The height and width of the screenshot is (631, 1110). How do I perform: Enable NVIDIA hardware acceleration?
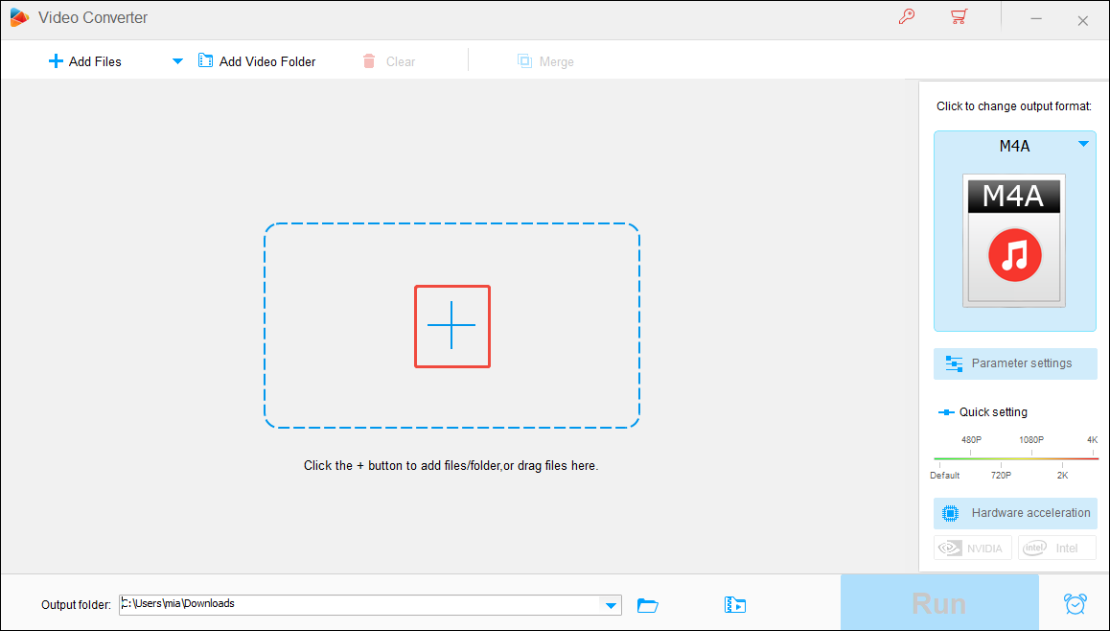point(972,548)
